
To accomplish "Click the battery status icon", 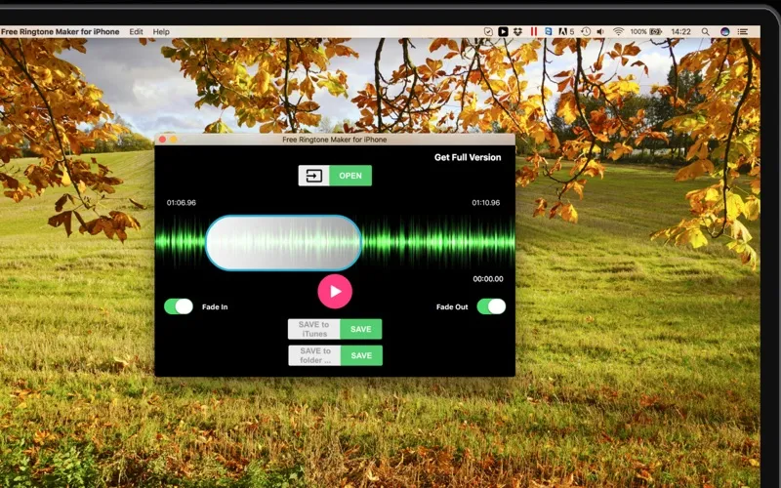I will tap(656, 31).
